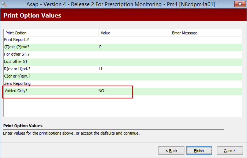Select the For other ST.? option row
The image size is (247, 158).
(x=123, y=54)
